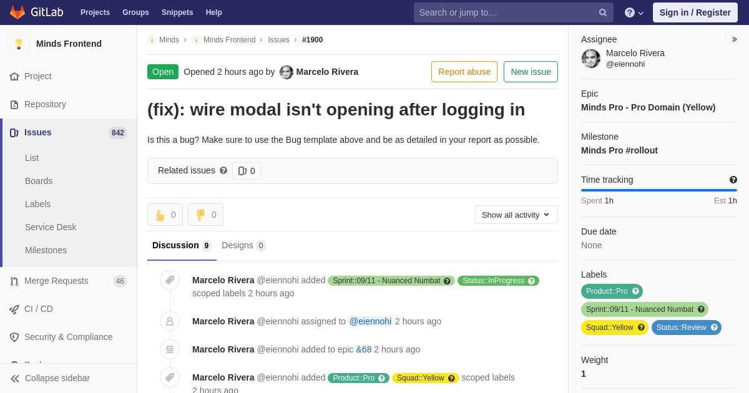
Task: Click the Related issues help icon
Action: (x=223, y=170)
